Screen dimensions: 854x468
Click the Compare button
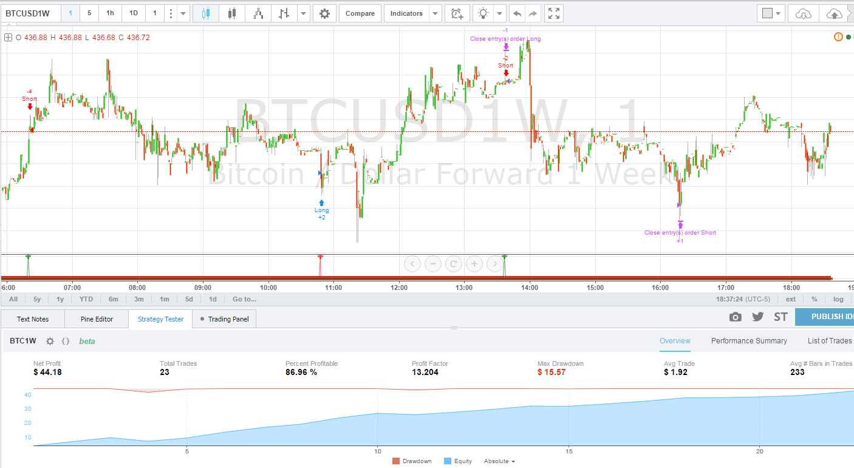pos(360,13)
